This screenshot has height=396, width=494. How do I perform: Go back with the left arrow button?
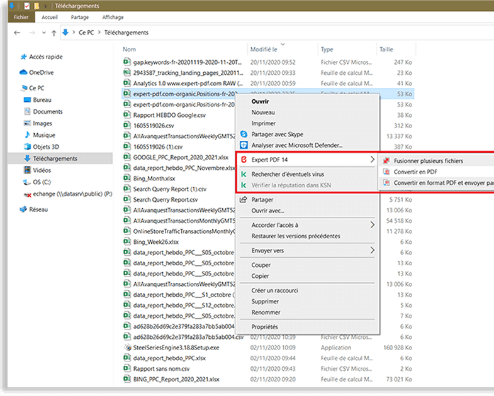pyautogui.click(x=17, y=33)
